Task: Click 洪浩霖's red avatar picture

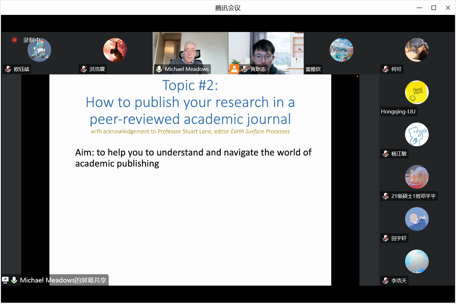Action: (x=115, y=50)
